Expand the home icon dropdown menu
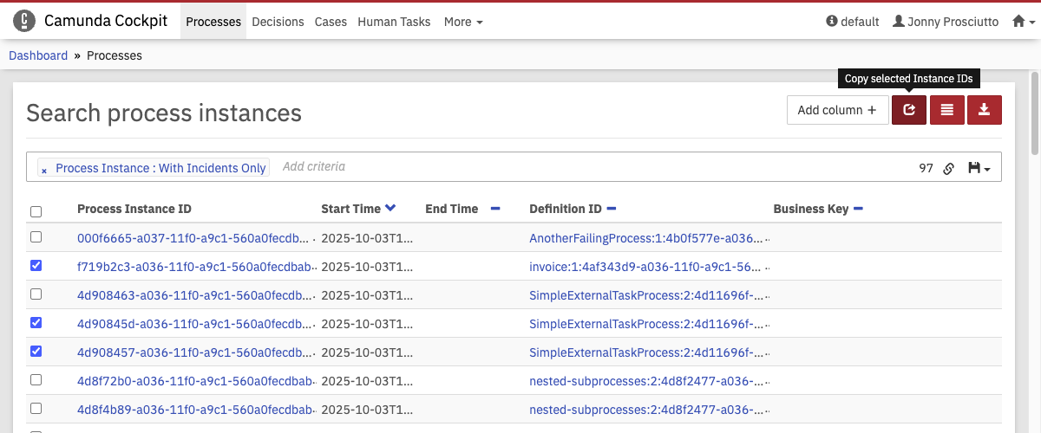1041x433 pixels. [x=1024, y=22]
